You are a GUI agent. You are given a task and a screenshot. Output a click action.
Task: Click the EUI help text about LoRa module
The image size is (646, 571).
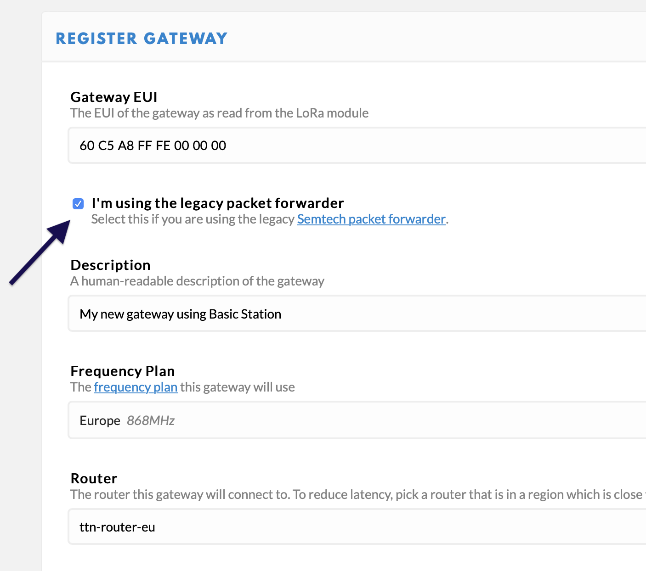(219, 113)
